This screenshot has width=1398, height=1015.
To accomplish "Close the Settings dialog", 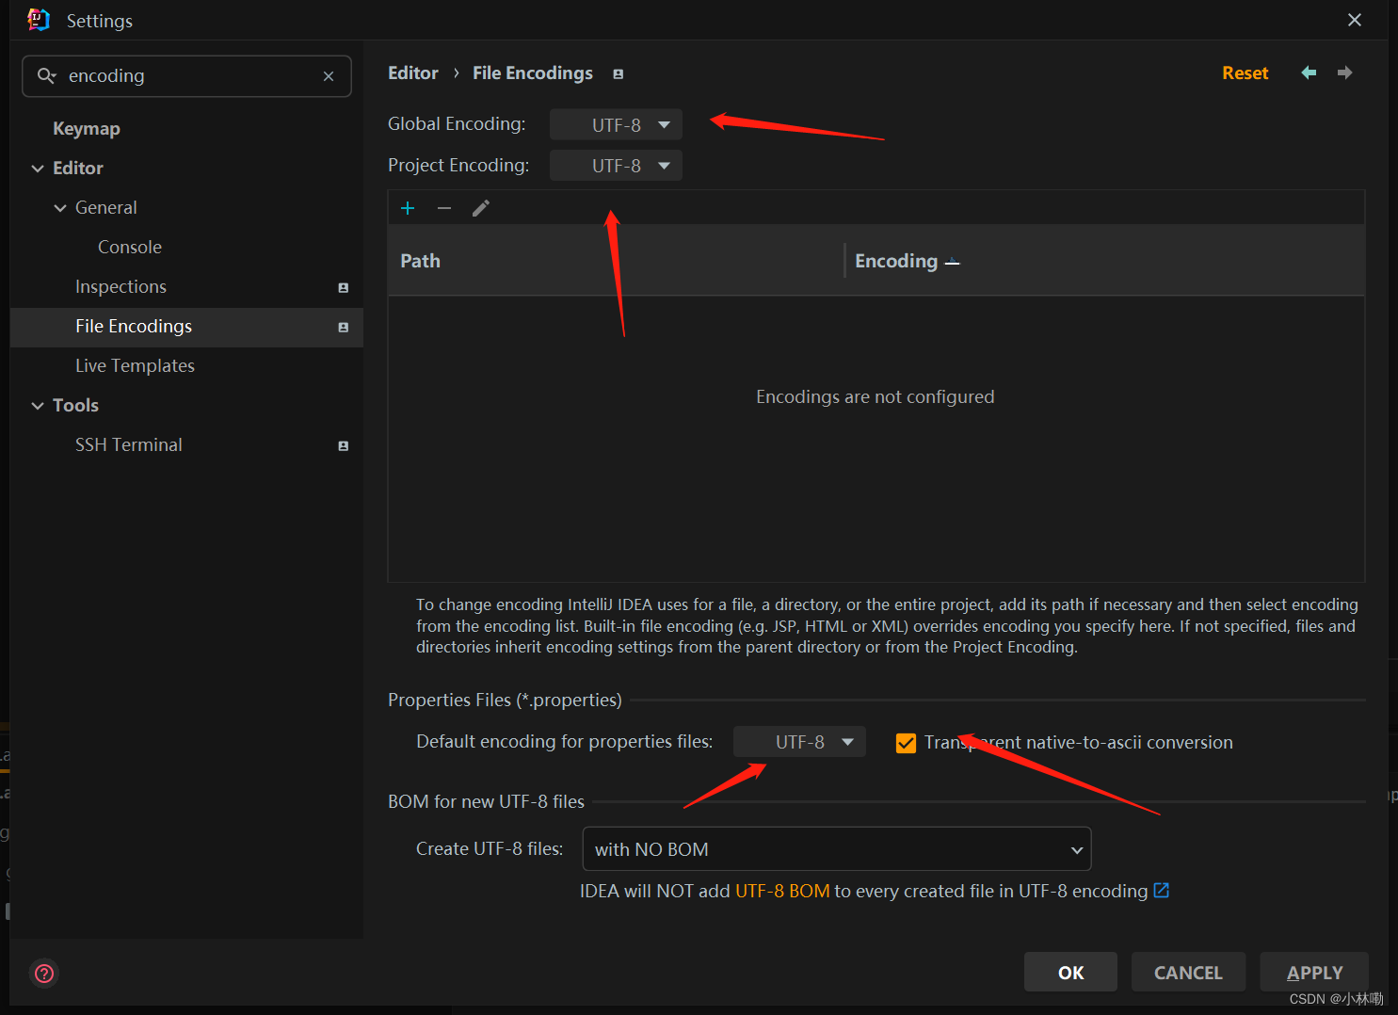I will pyautogui.click(x=1355, y=20).
